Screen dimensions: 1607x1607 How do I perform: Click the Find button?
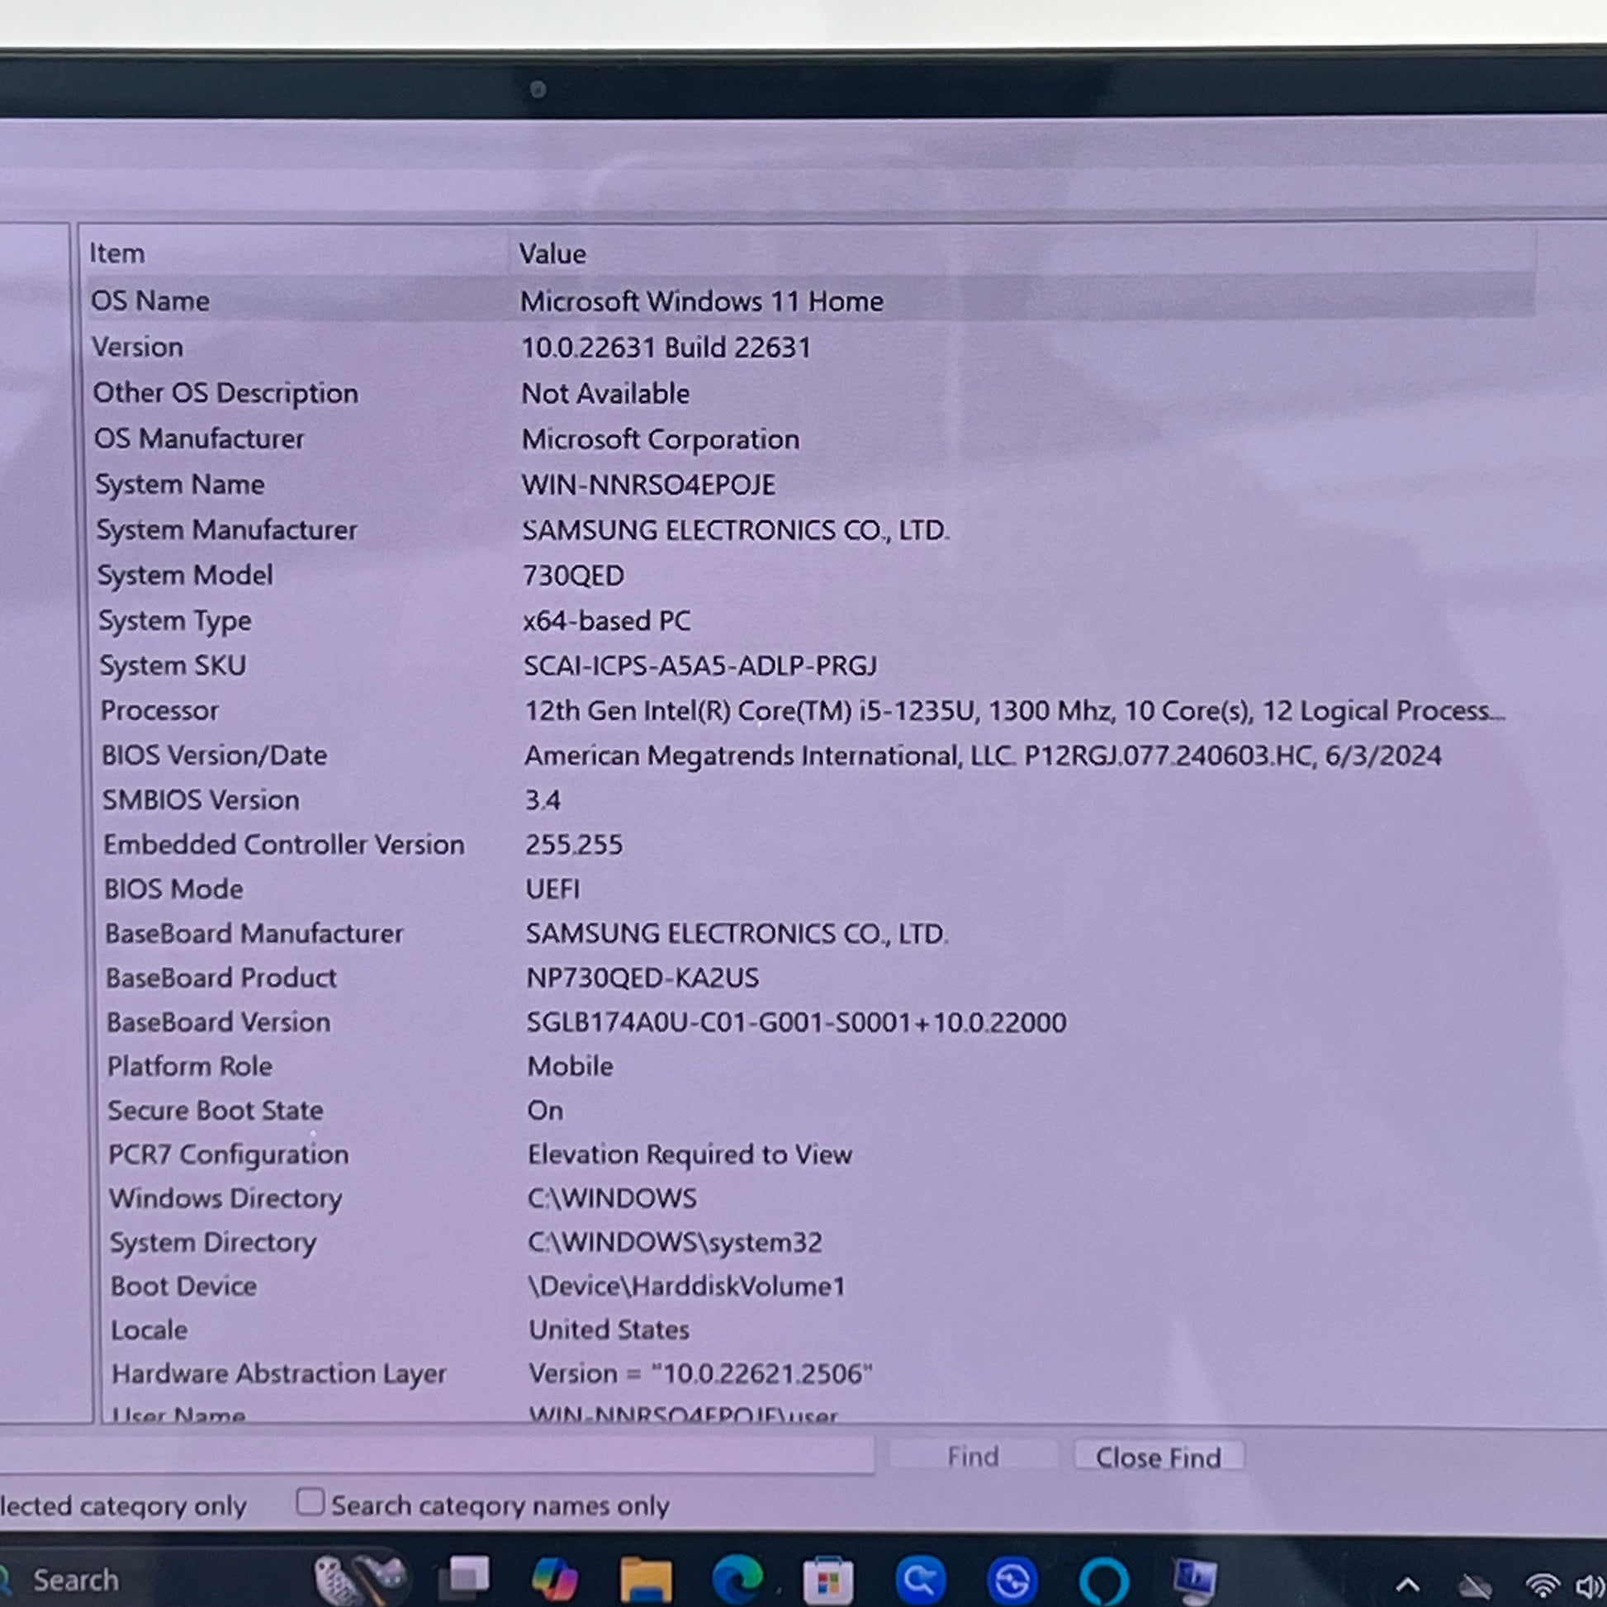pos(972,1457)
